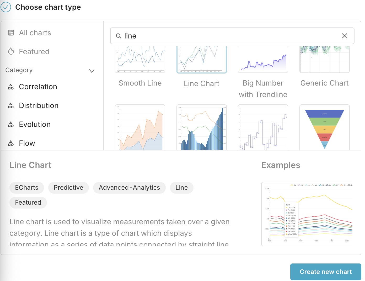Choose the funnel chart thumbnail
Screen dimensions: 365x281
324,128
